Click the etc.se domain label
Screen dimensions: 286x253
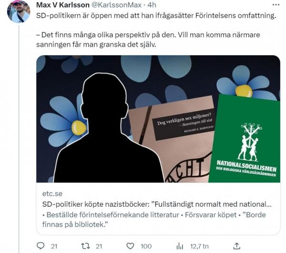pyautogui.click(x=52, y=193)
